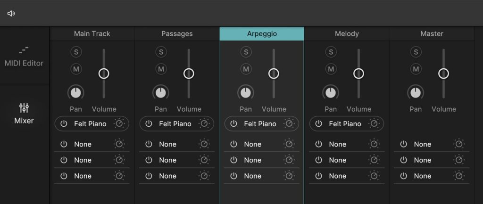
Task: Click the speaker icon in the top bar
Action: [11, 13]
